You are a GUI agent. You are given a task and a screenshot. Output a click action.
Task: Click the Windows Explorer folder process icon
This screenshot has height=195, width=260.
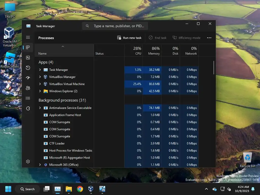[x=46, y=91]
